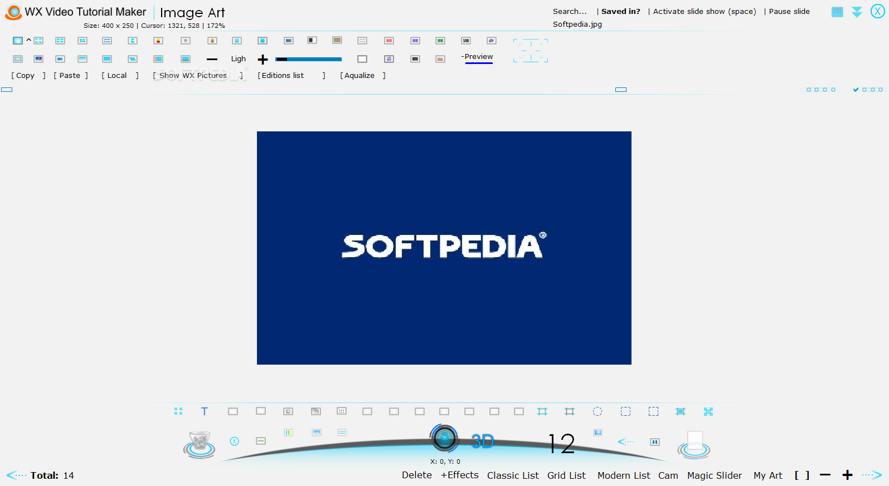
Task: Switch to Modern List view
Action: coord(624,475)
